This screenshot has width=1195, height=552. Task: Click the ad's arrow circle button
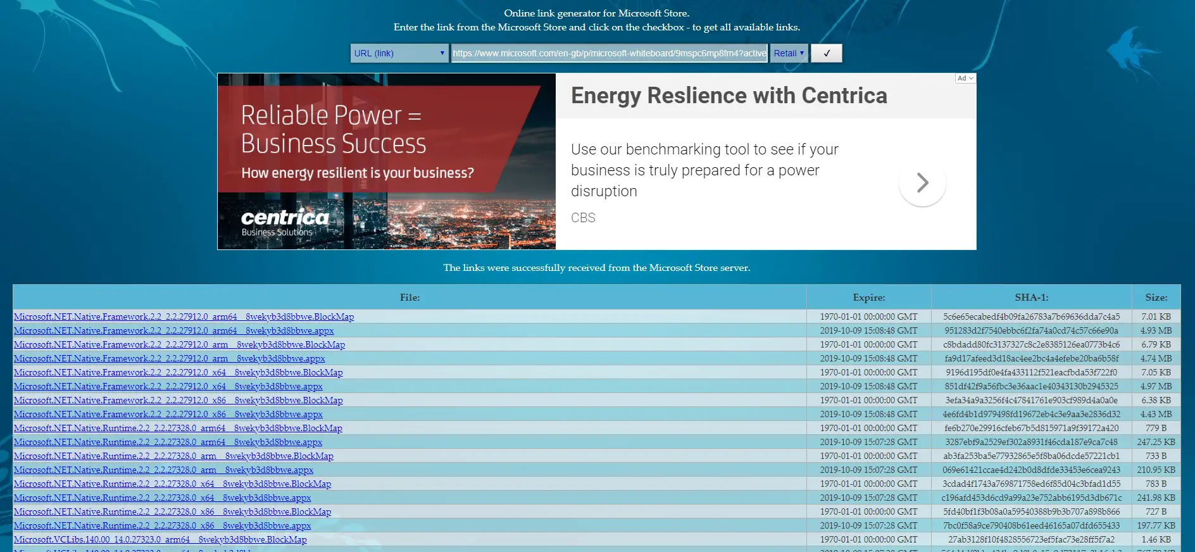tap(922, 183)
